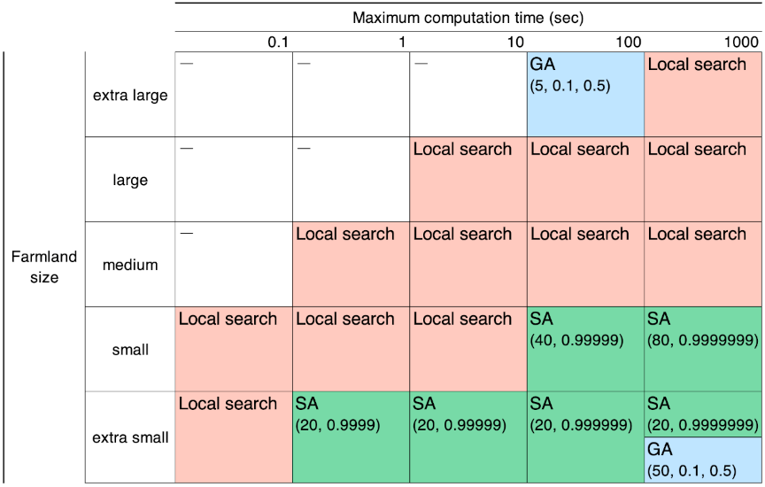765x487 pixels.
Task: Select the "extra large" row label
Action: pyautogui.click(x=130, y=95)
